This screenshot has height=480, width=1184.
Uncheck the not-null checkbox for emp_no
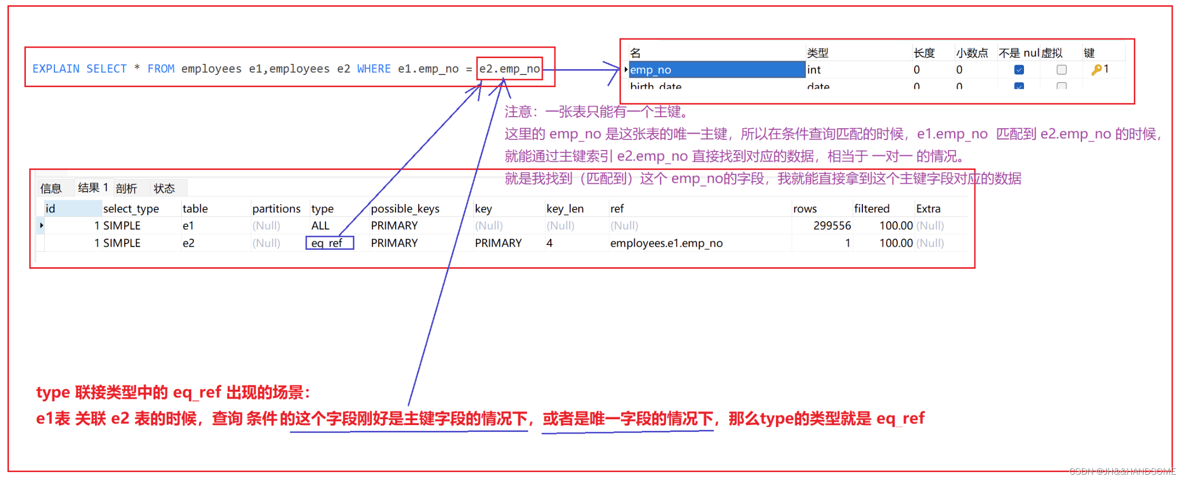click(x=1019, y=69)
